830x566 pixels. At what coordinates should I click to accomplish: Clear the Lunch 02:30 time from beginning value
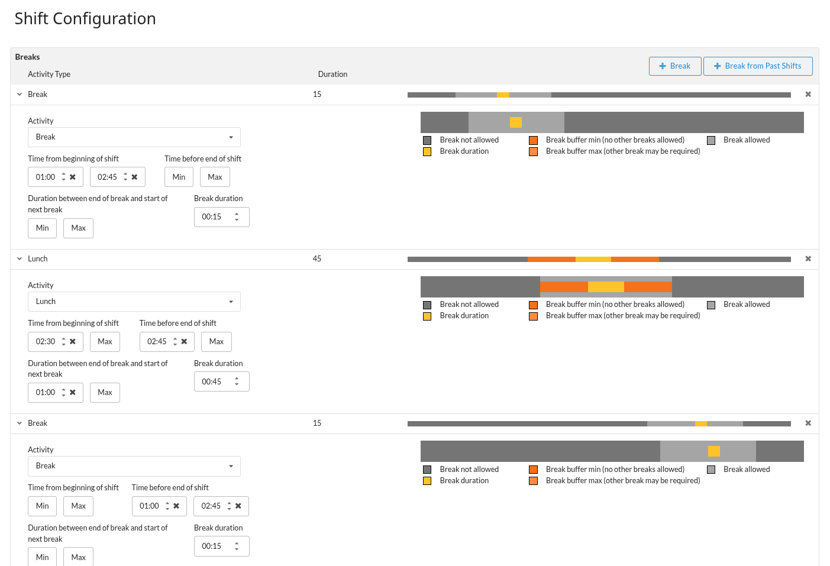click(73, 342)
